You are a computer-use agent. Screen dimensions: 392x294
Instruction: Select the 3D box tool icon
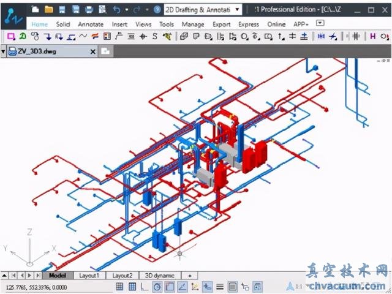click(184, 37)
